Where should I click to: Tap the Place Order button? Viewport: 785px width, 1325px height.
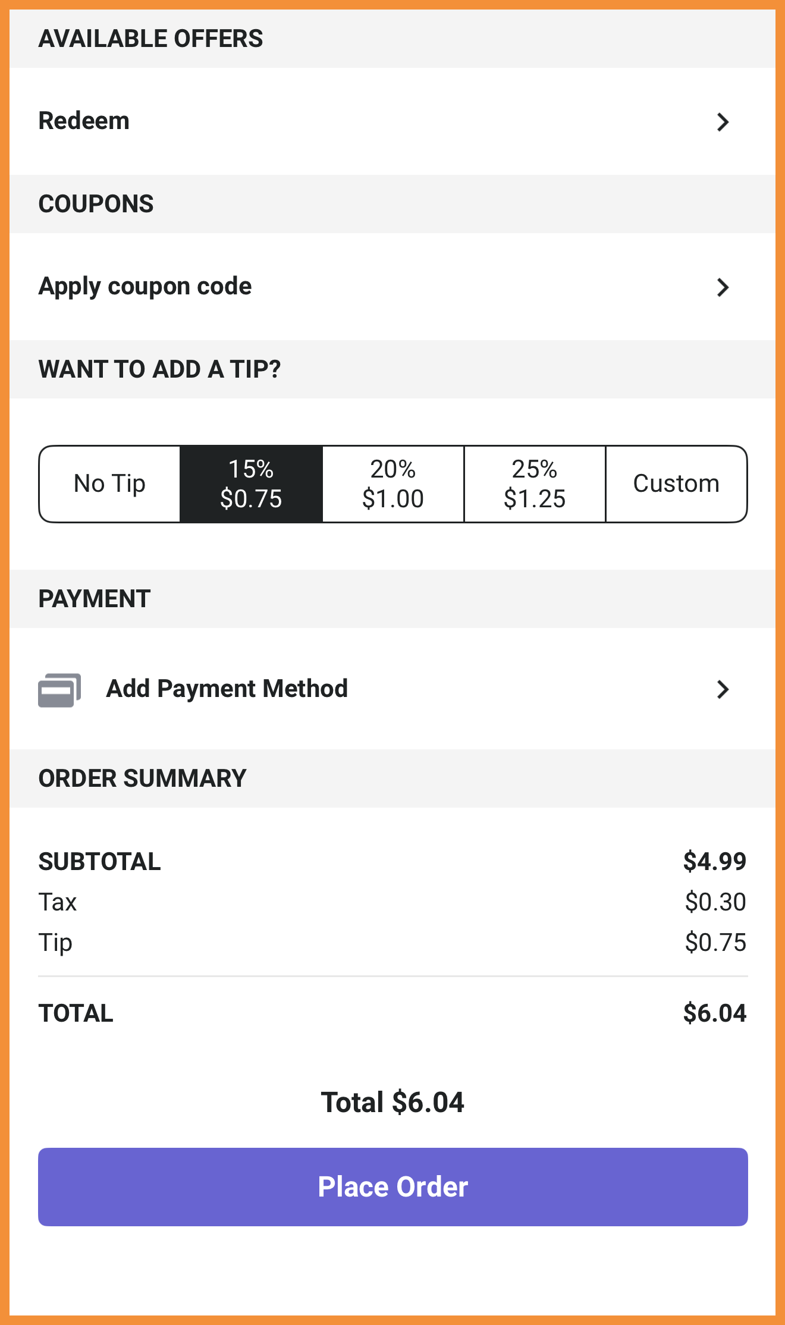coord(393,1187)
